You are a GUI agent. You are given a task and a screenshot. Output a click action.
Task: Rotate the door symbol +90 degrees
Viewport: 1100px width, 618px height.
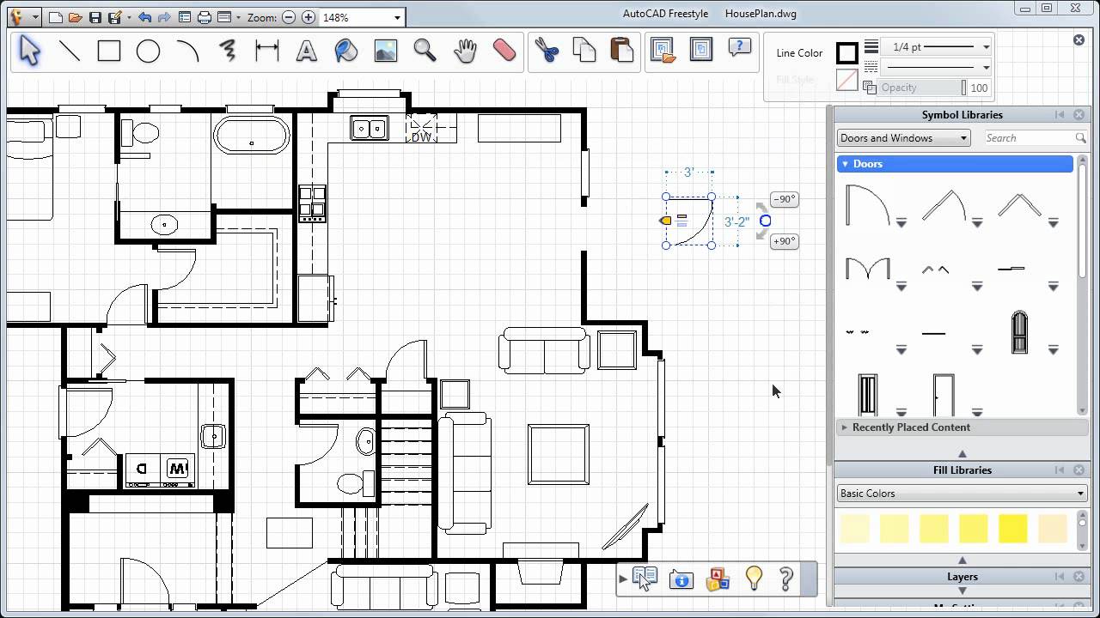click(x=783, y=241)
